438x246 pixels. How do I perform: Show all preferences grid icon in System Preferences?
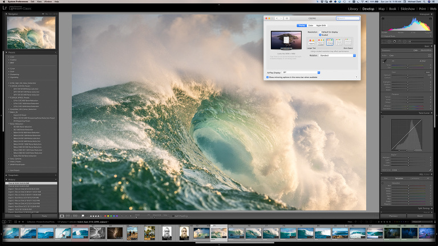287,18
